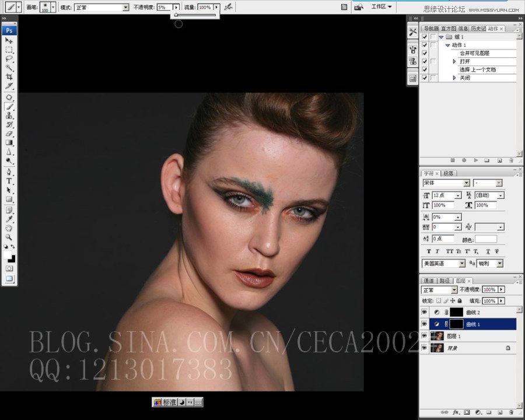Select the Lasso tool
The width and height of the screenshot is (525, 420).
coord(9,59)
